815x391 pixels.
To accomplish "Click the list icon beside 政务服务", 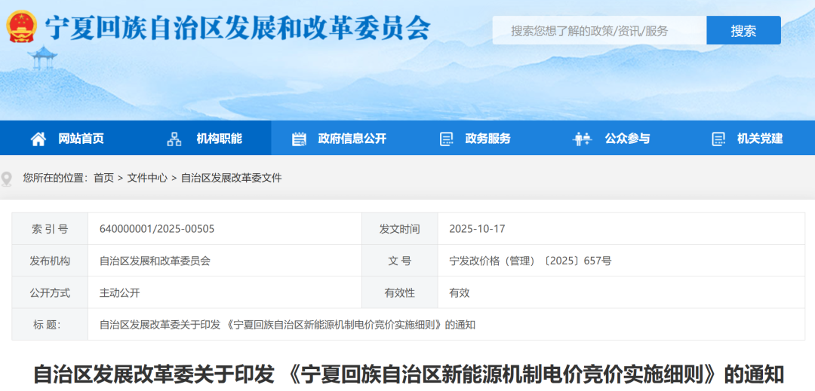I will tap(446, 139).
